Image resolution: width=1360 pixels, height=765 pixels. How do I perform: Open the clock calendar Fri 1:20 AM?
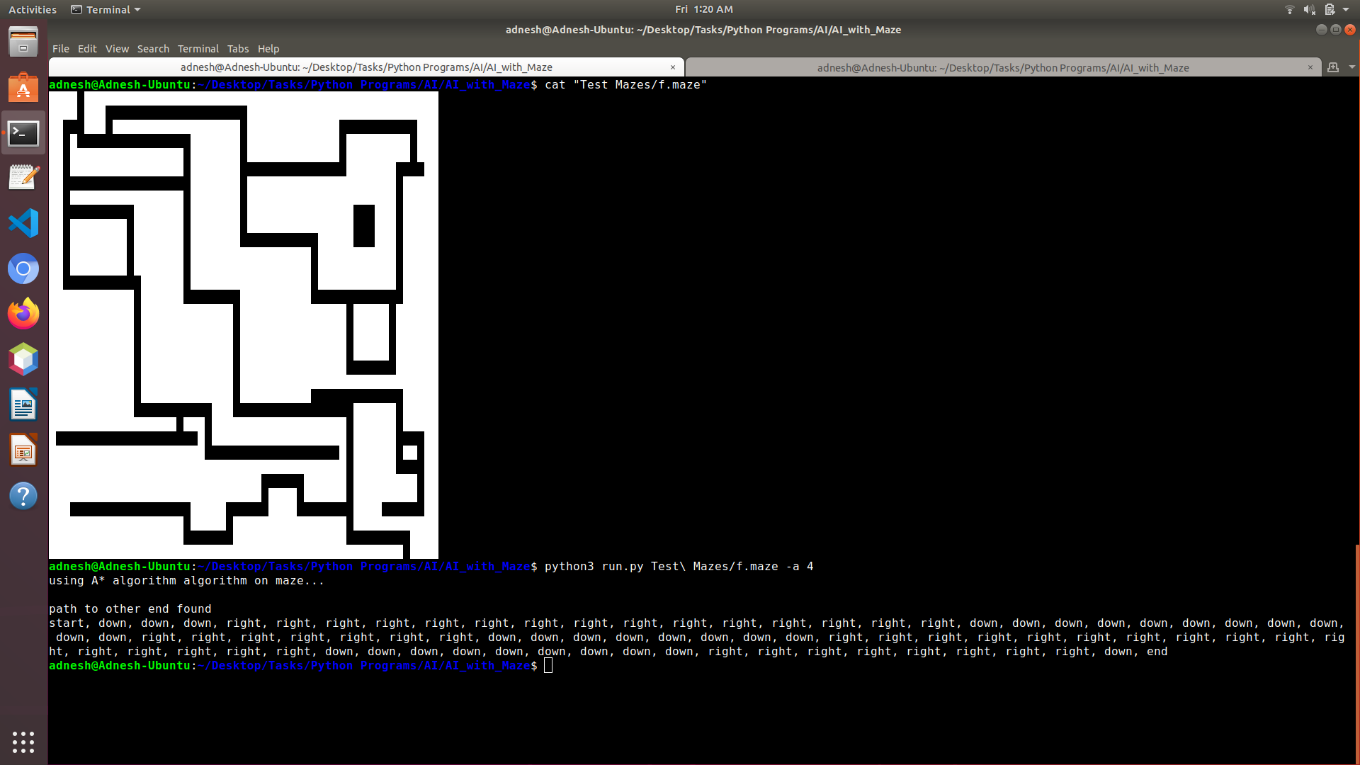(703, 9)
